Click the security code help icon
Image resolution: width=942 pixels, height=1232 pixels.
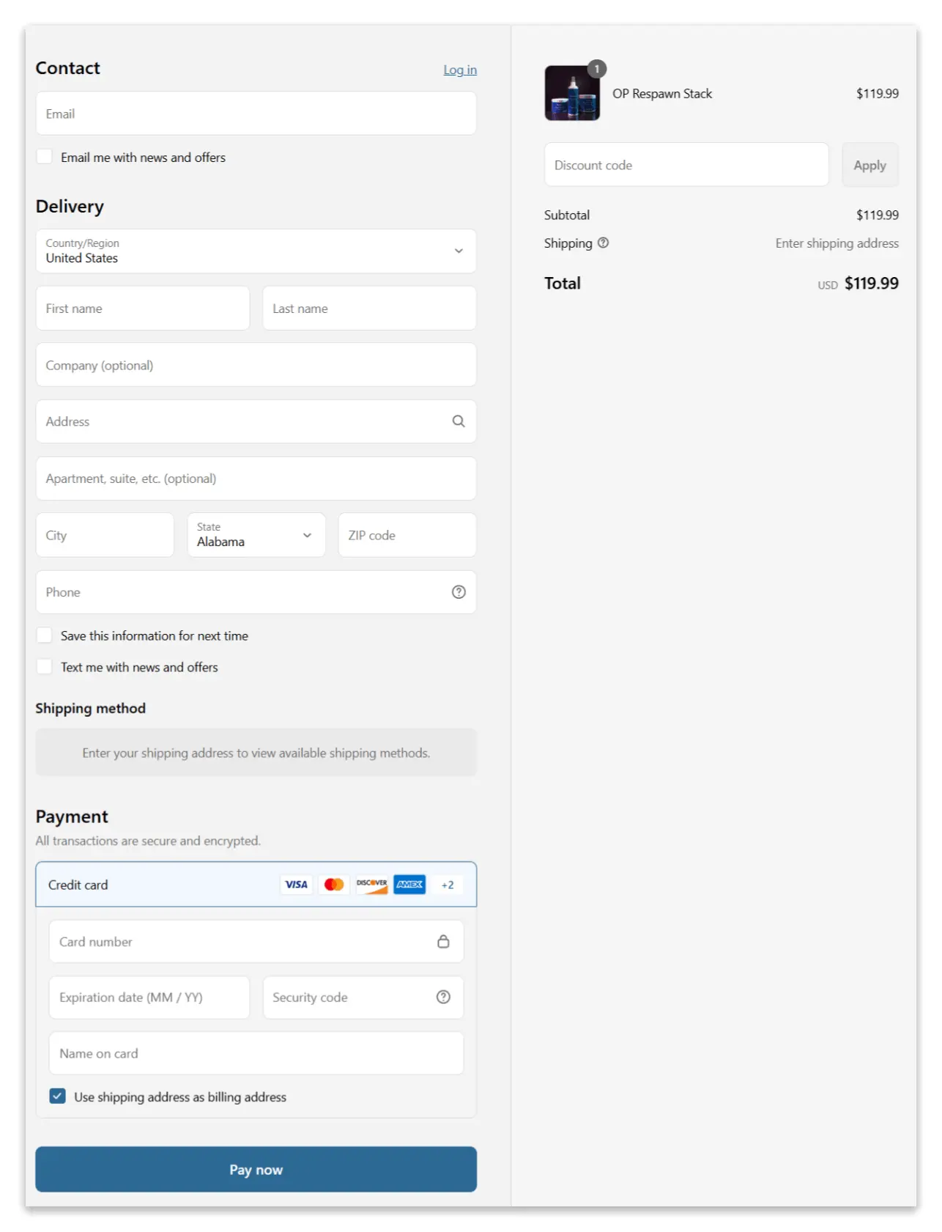pyautogui.click(x=443, y=997)
